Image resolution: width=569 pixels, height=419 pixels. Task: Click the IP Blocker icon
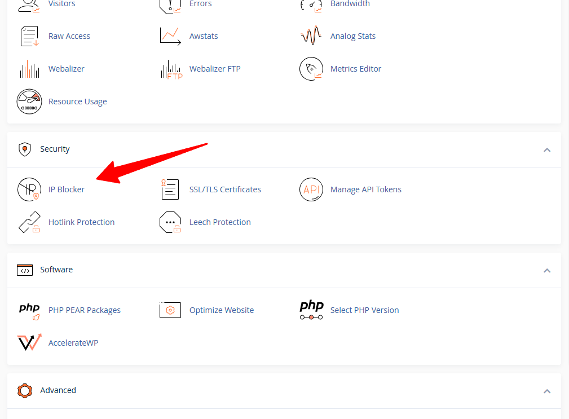tap(29, 189)
